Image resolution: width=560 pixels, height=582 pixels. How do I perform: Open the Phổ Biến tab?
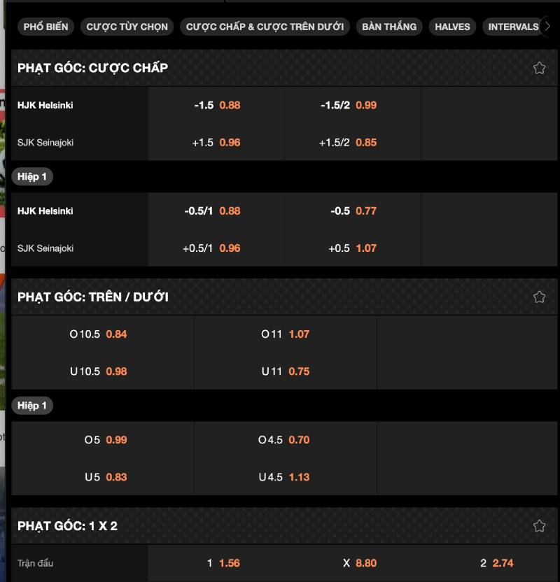[x=46, y=27]
